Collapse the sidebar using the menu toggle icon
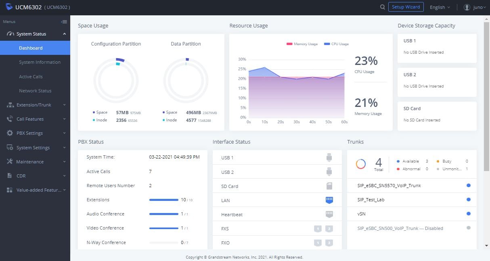Viewport: 490px width, 261px height. coord(64,22)
